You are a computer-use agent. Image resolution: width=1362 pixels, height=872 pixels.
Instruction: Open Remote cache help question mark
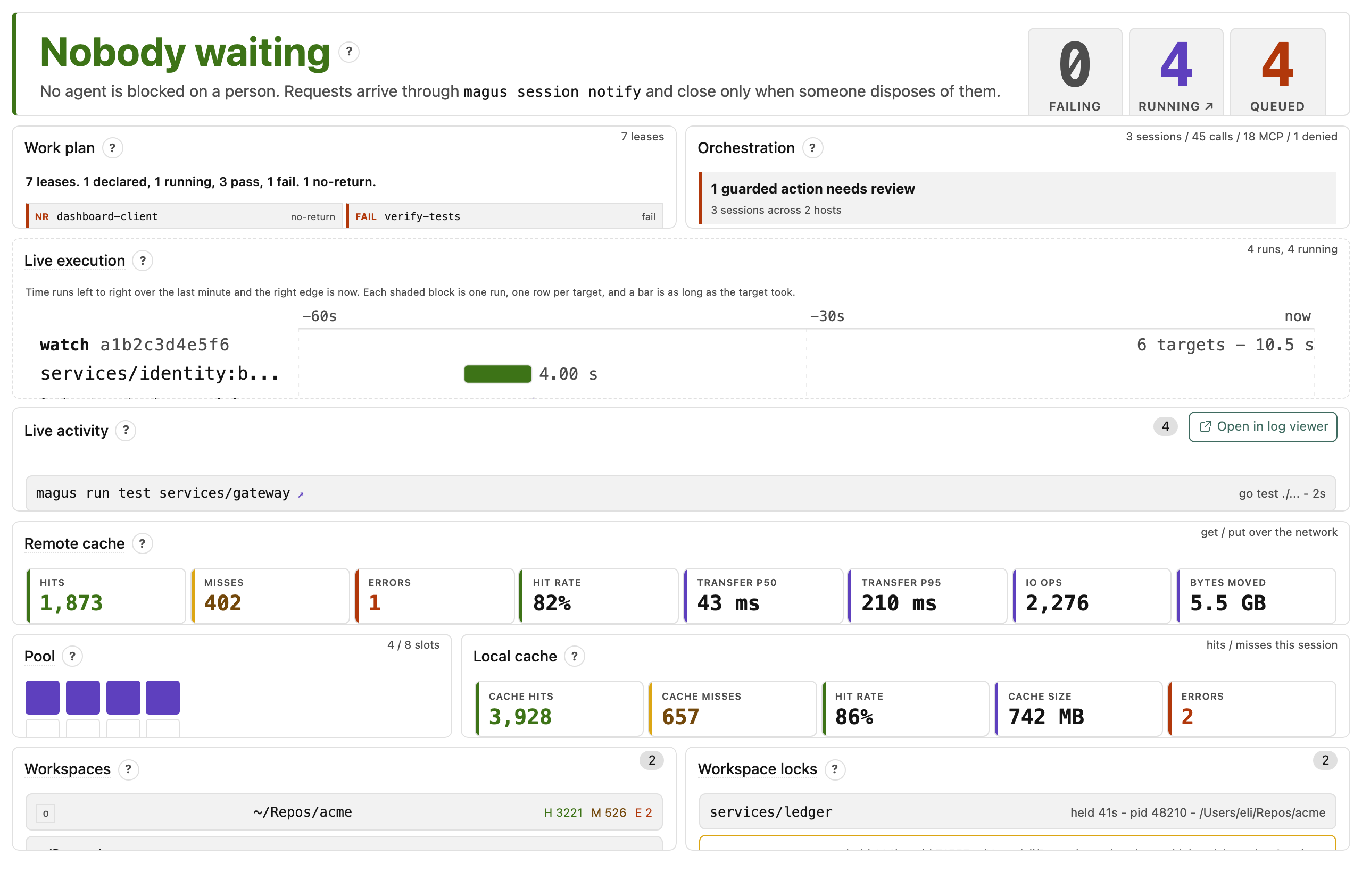[142, 544]
